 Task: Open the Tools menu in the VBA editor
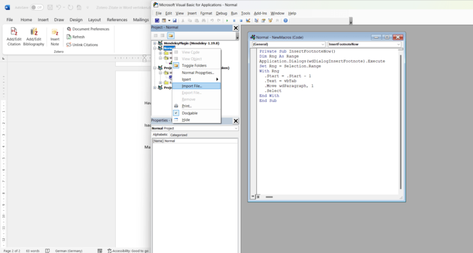pos(245,13)
